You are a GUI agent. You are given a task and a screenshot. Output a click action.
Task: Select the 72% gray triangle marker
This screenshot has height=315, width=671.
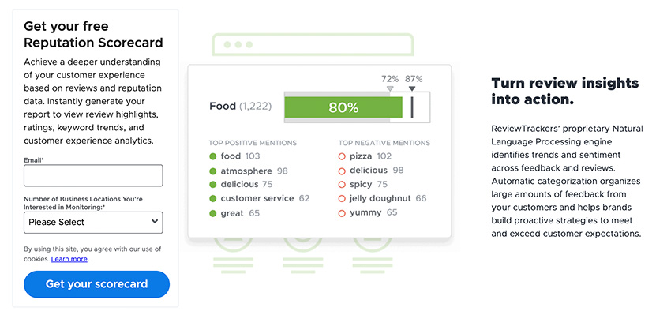click(x=390, y=88)
